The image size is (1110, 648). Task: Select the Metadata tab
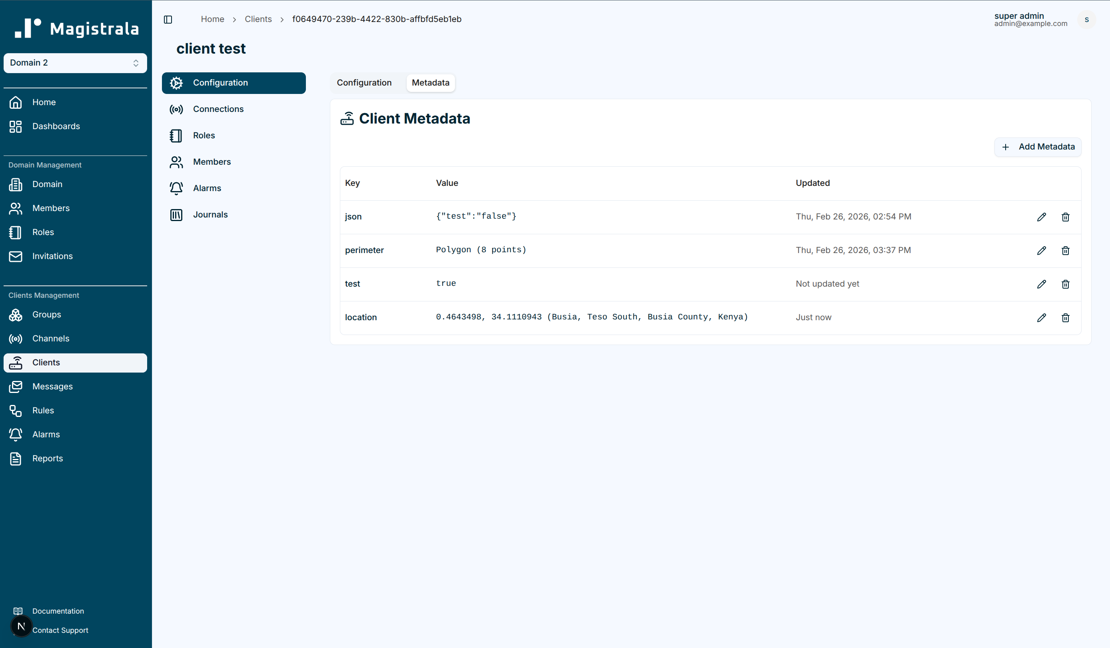point(430,83)
